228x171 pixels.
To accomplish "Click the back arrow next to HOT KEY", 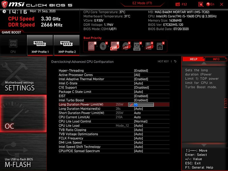I will 175,61.
